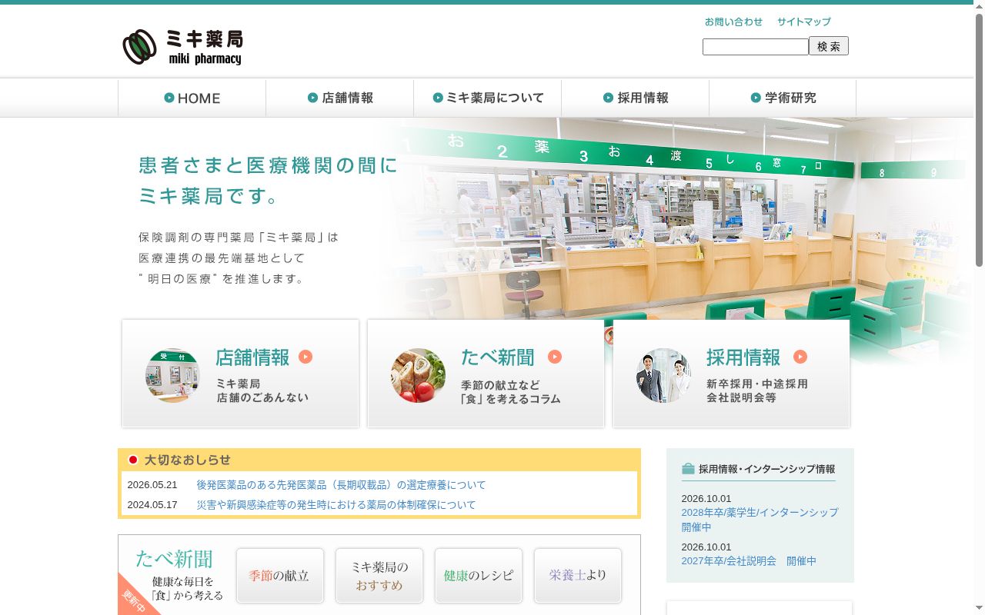Select 採用情報 in the navigation bar
The image size is (985, 615).
[635, 98]
